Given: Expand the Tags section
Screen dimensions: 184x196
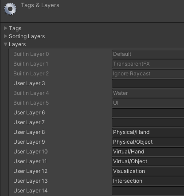Looking at the screenshot, I should [x=6, y=28].
